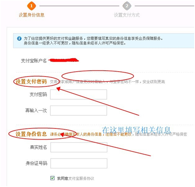The image size is (195, 187).
Task: Select the 设置支付方式 step label
Action: pos(127,15)
